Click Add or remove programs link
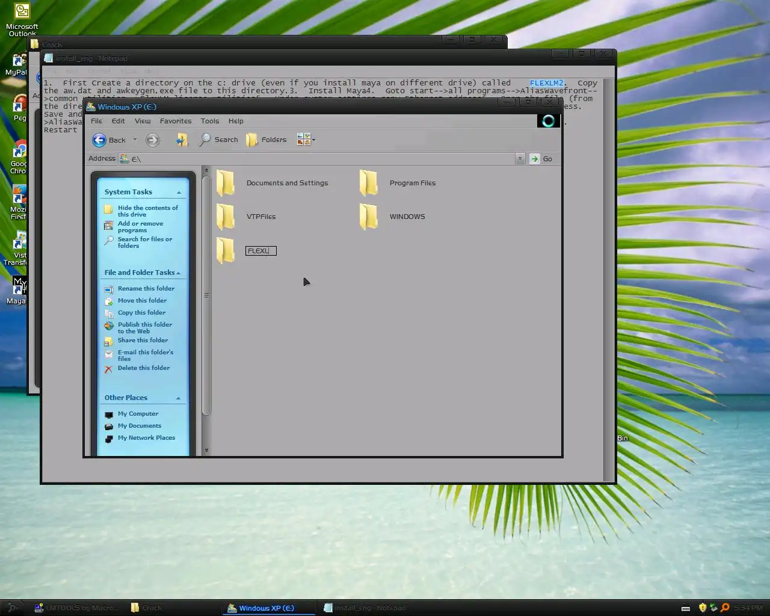This screenshot has height=616, width=770. 140,227
